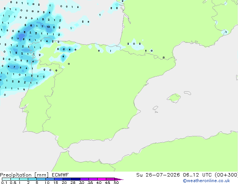Click the '10' precipitation value on the map
The height and width of the screenshot is (184, 238).
tap(48, 27)
